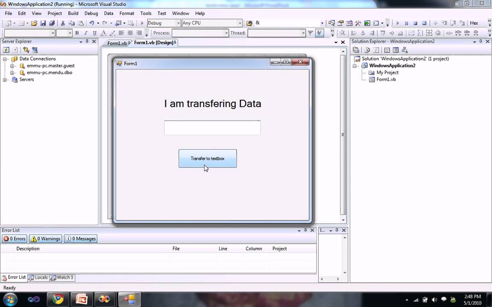Open the Build menu
492x307 pixels.
[73, 14]
